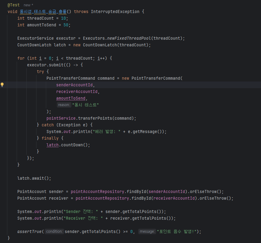Click InterruptedException in the throws clause

click(x=115, y=12)
